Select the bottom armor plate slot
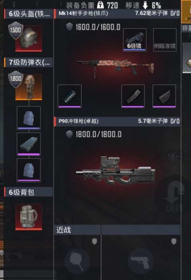 click(x=29, y=170)
